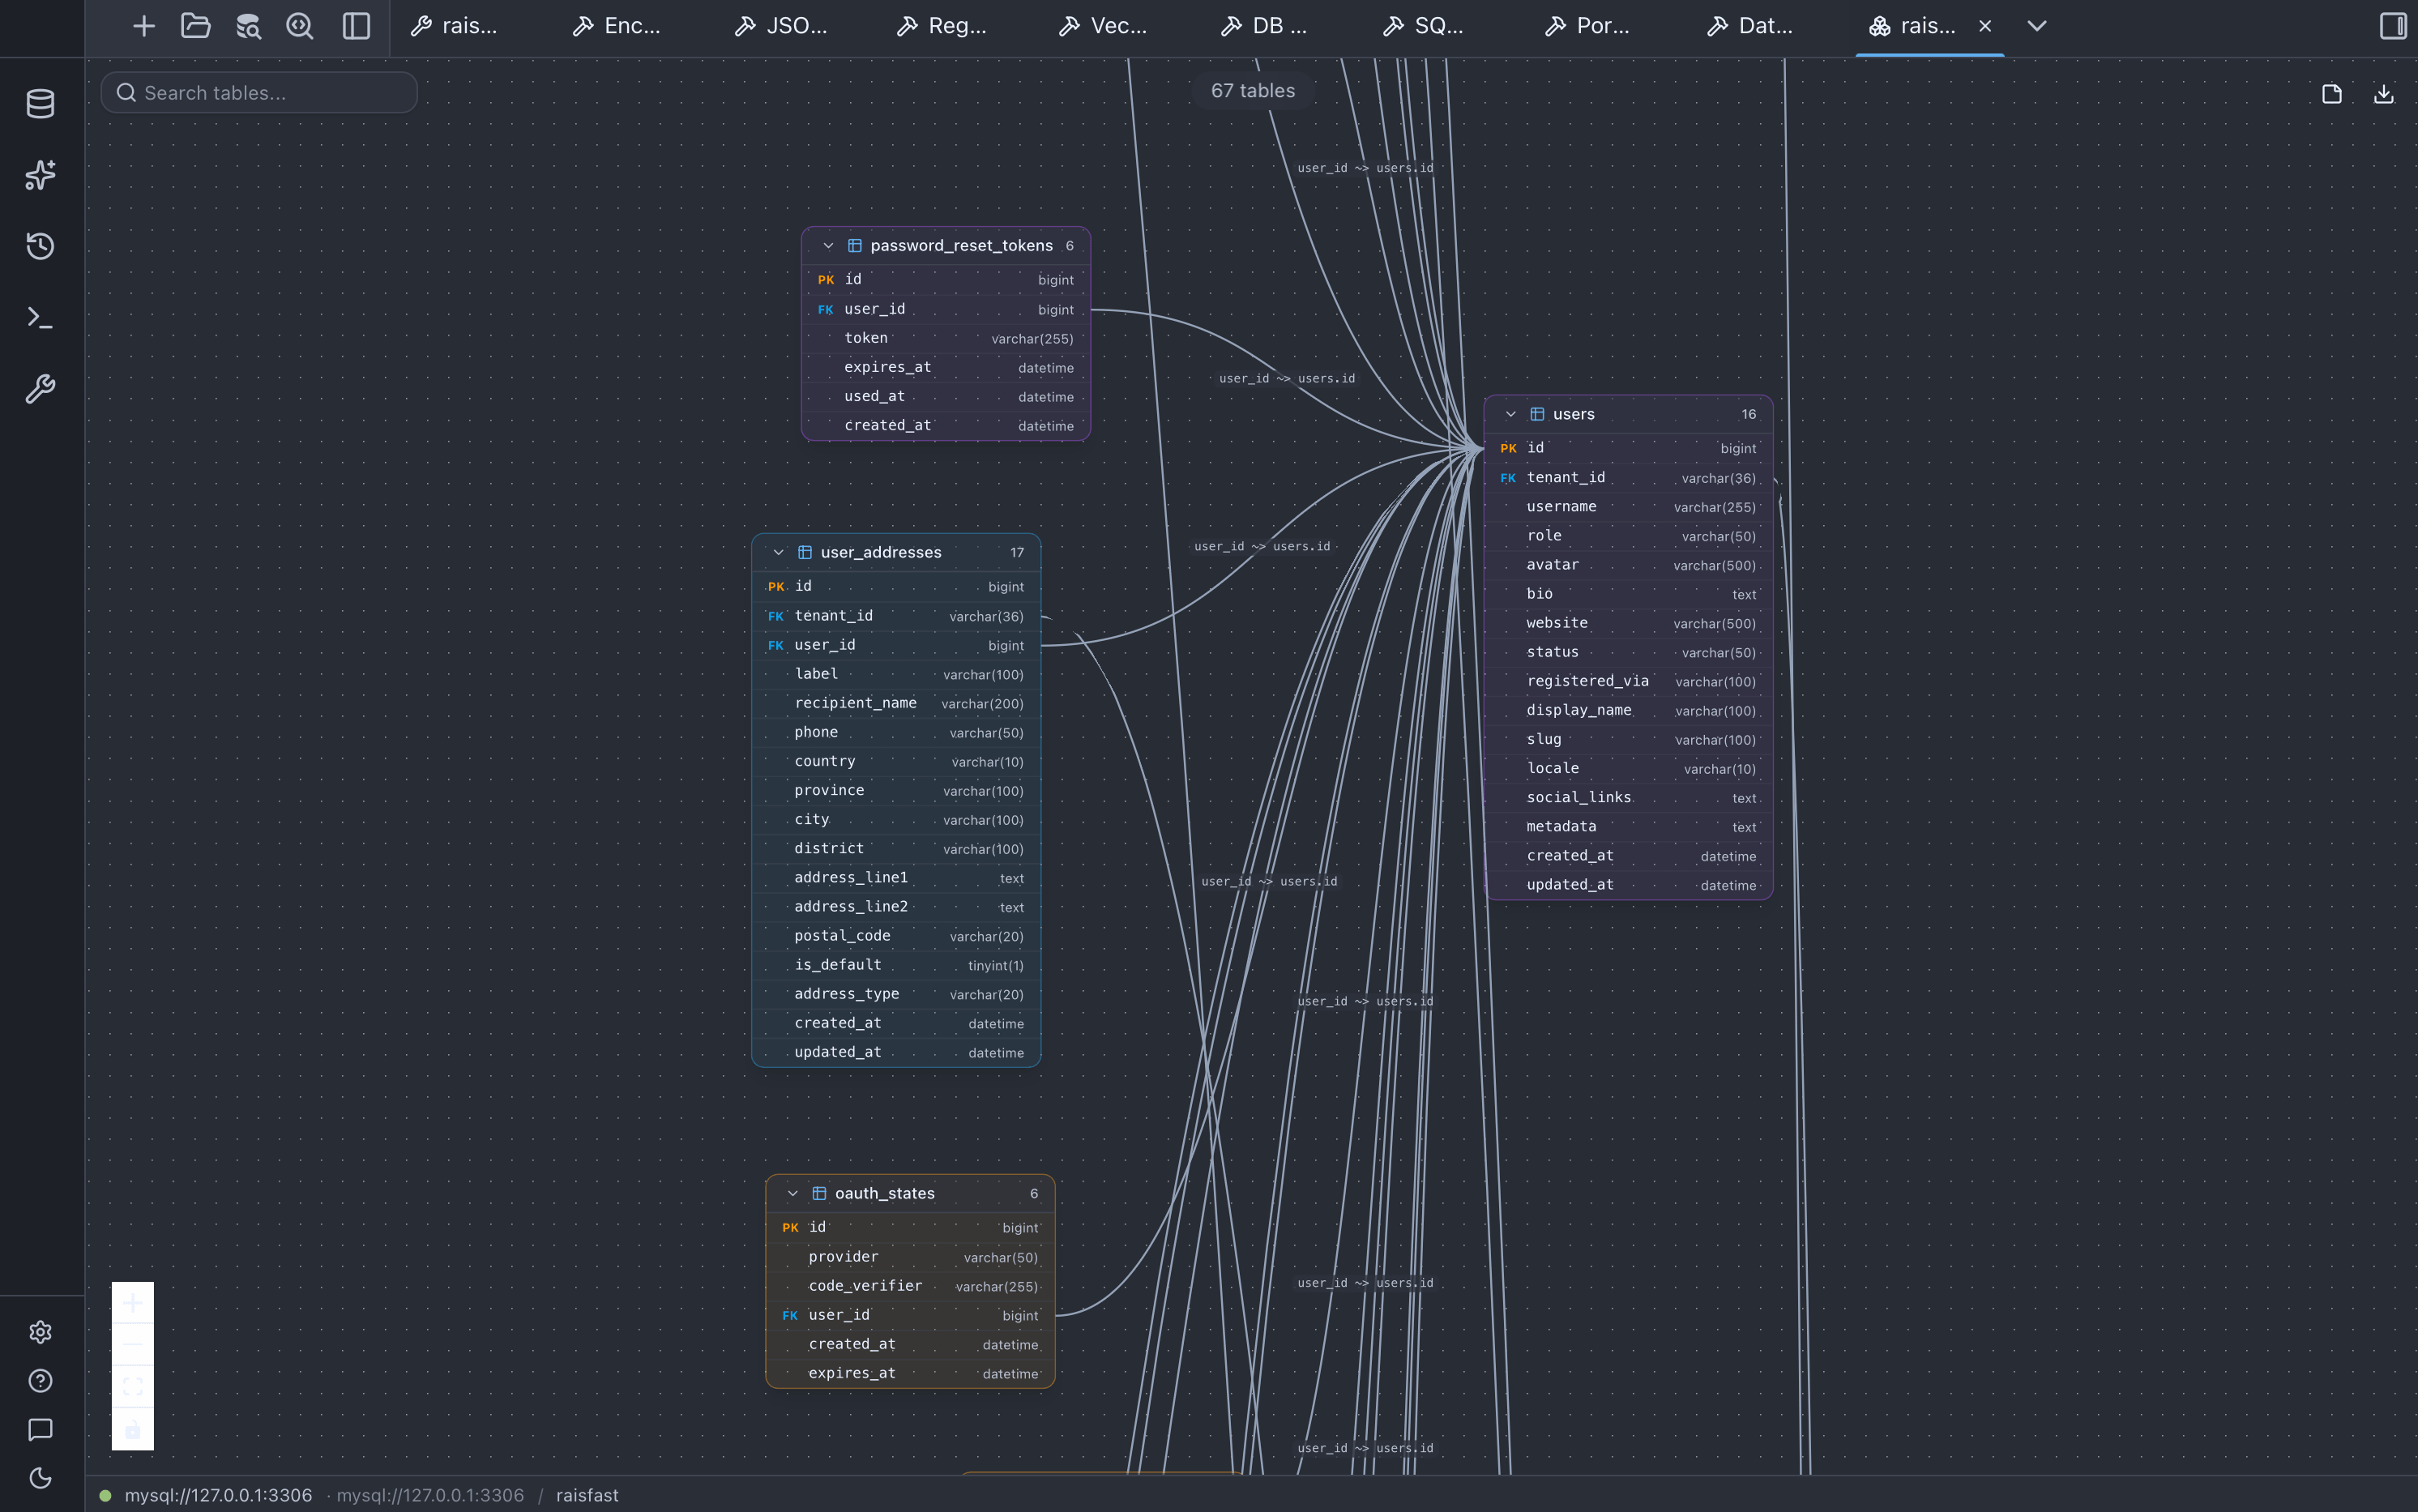Switch to the Reg... tab
The width and height of the screenshot is (2418, 1512).
(x=942, y=26)
